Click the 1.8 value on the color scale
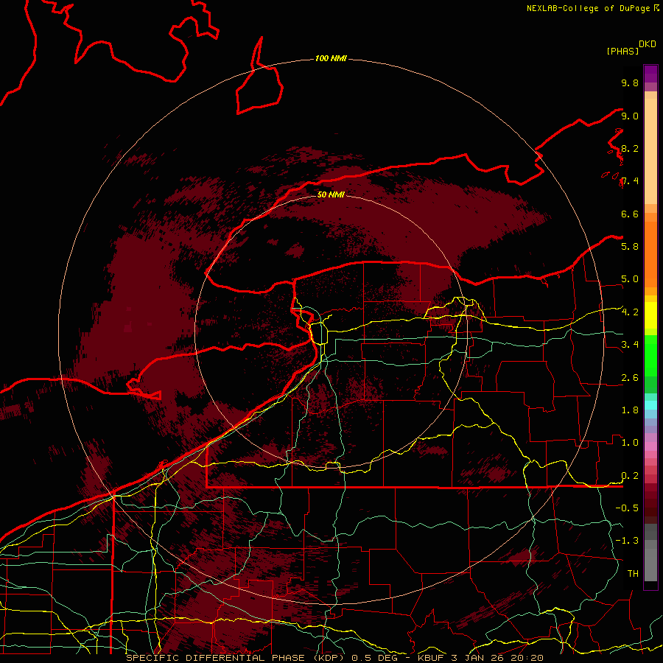Image resolution: width=663 pixels, height=663 pixels. 630,410
